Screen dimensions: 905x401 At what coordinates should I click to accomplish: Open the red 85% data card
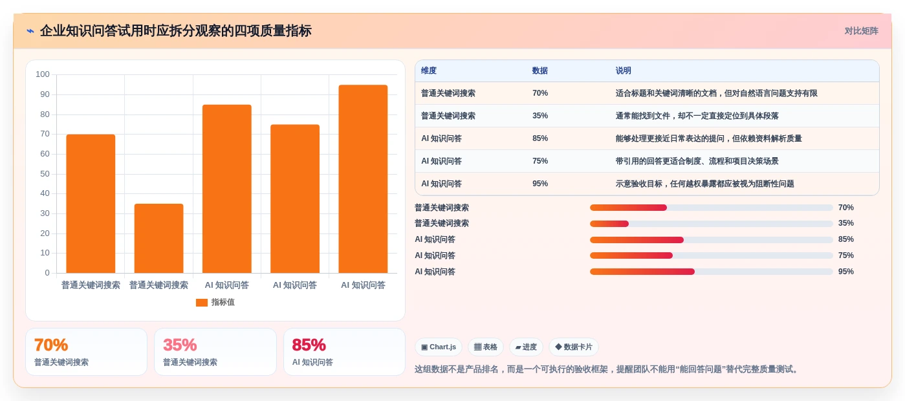pos(344,352)
